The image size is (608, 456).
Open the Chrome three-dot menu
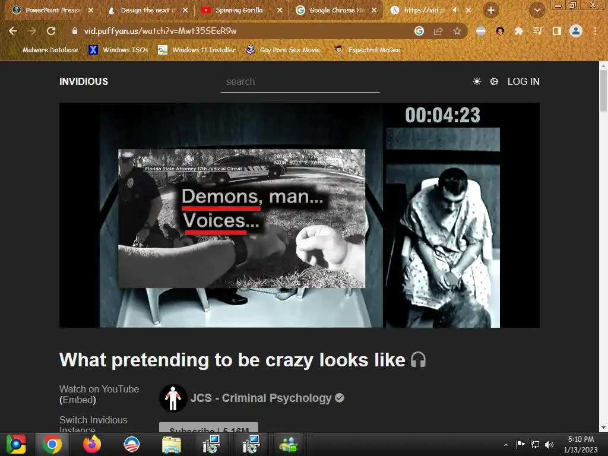point(595,31)
